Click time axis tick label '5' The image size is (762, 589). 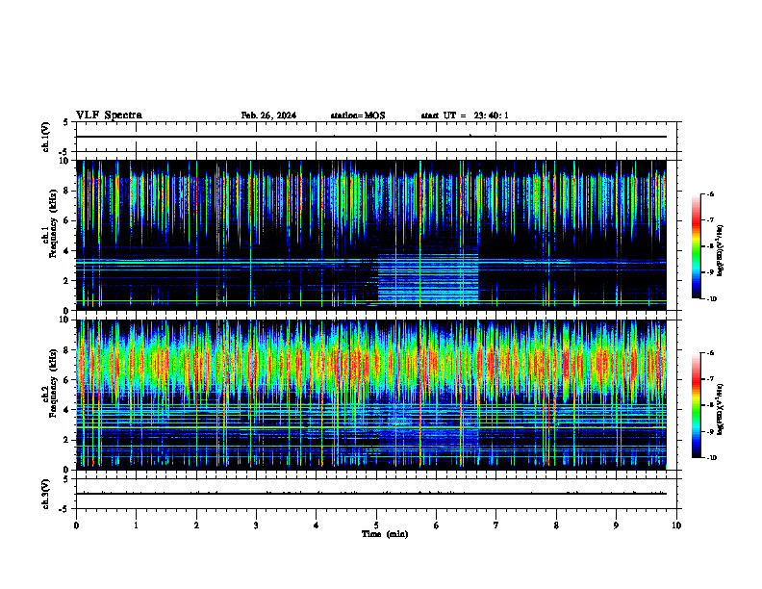pyautogui.click(x=376, y=525)
